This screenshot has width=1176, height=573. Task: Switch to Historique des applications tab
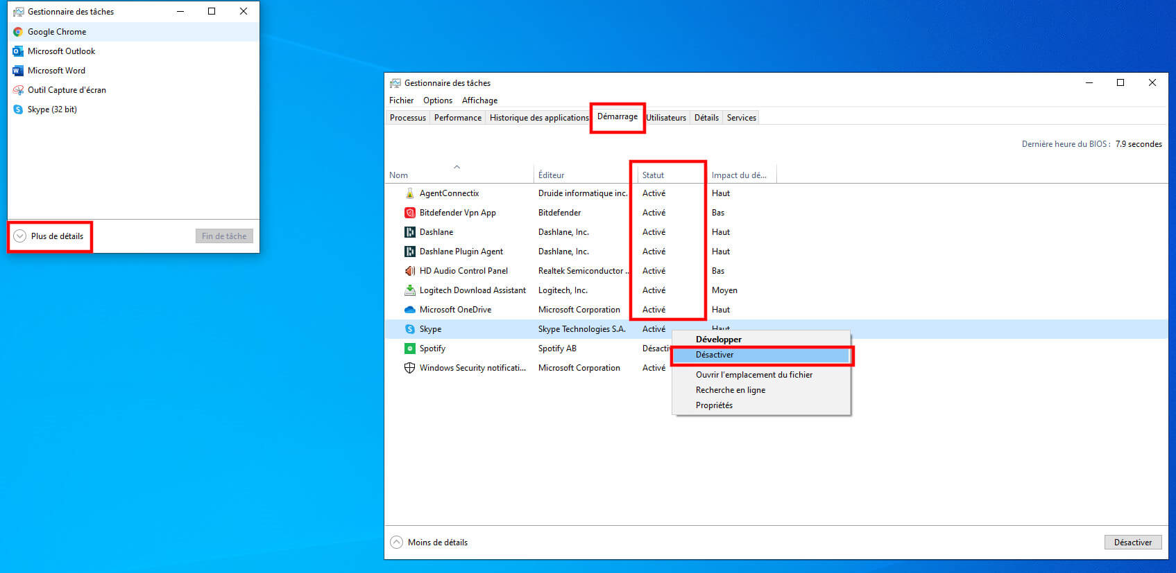coord(539,118)
